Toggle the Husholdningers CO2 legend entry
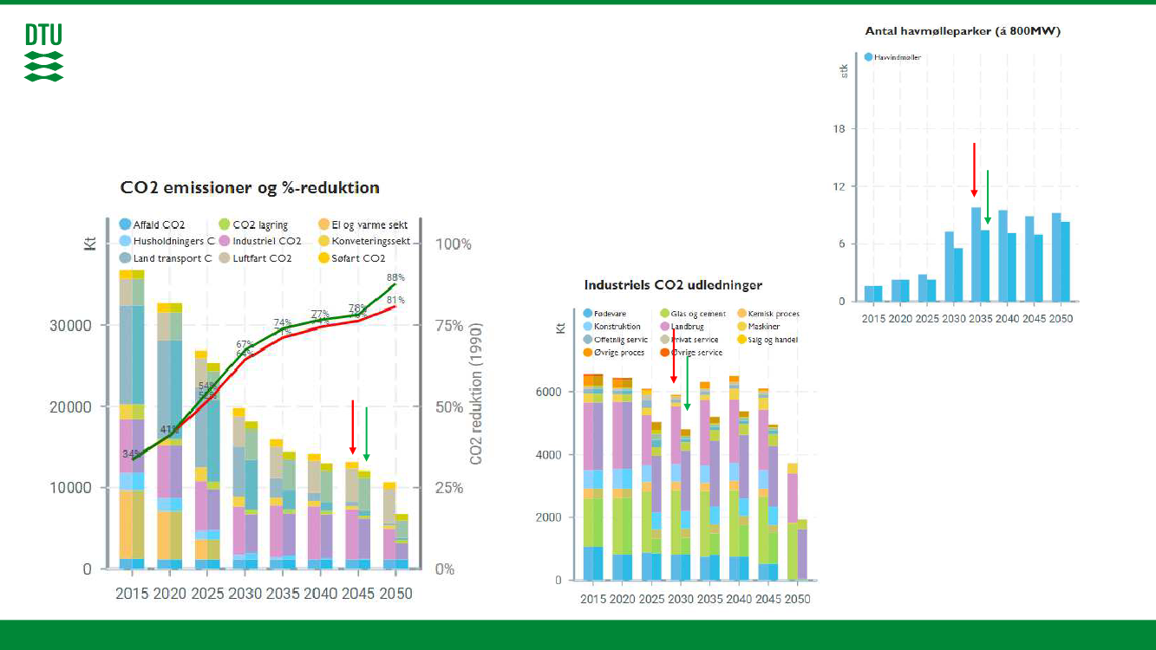Viewport: 1156px width, 650px height. pos(167,241)
